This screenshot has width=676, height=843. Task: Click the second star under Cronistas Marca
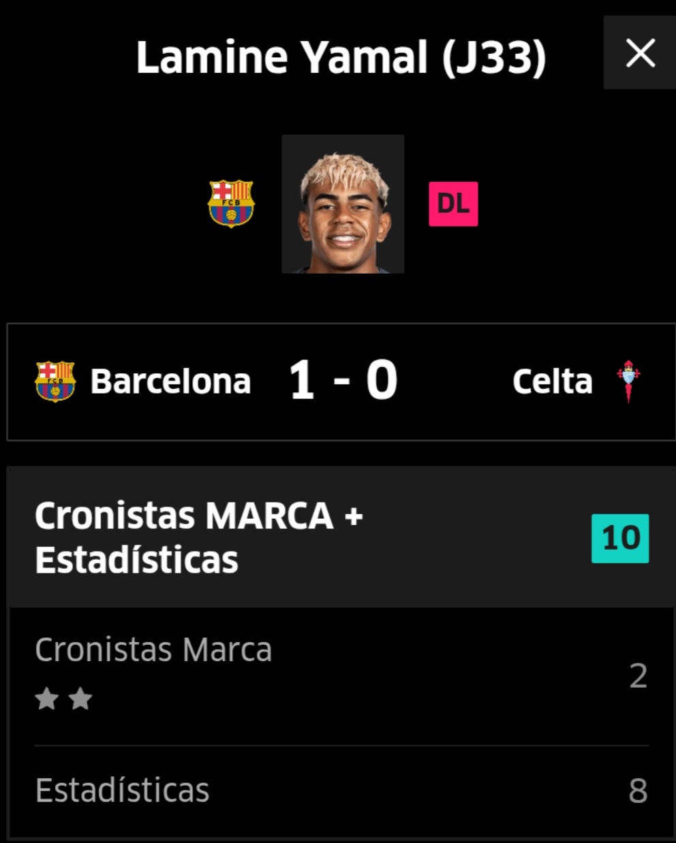pyautogui.click(x=80, y=698)
